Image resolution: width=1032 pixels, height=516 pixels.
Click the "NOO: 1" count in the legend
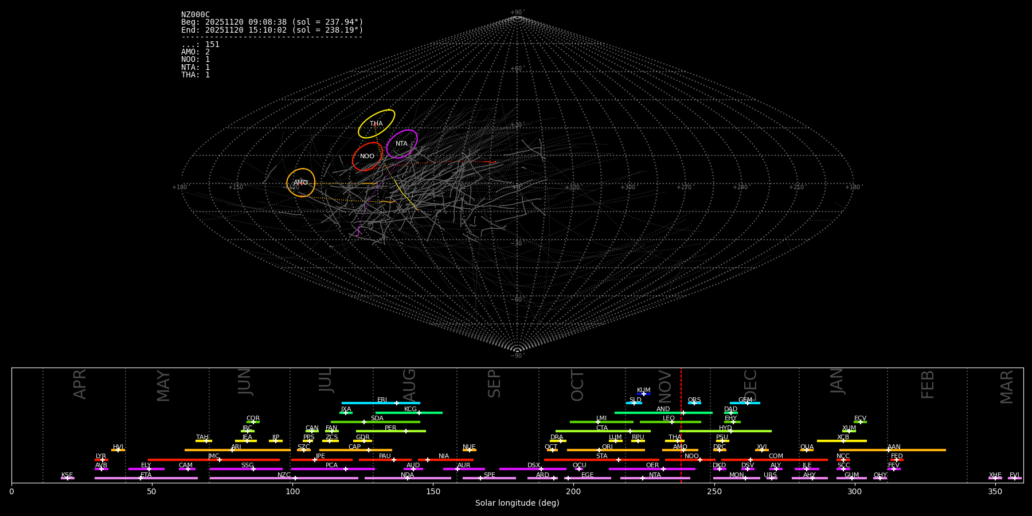[x=196, y=60]
